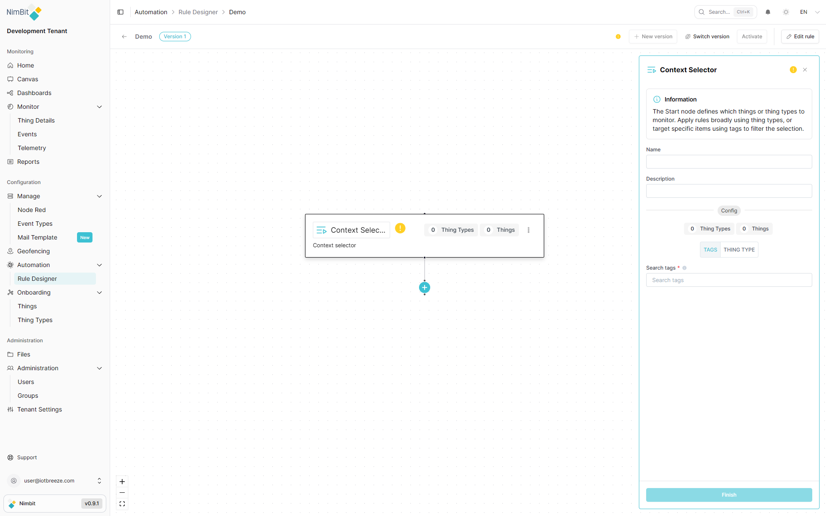Screen dimensions: 826x516
Task: Enter fullscreen view of the canvas
Action: click(122, 504)
